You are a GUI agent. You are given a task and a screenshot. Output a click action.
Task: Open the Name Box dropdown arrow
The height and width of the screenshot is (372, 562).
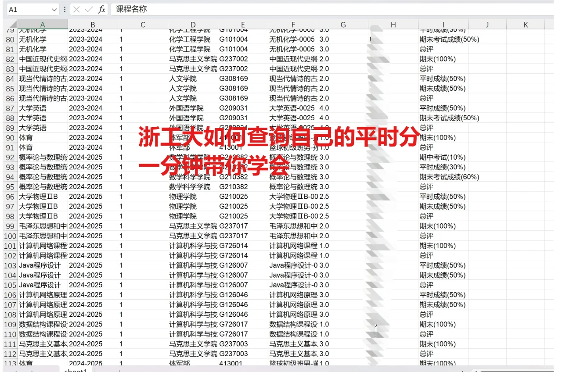[x=54, y=10]
